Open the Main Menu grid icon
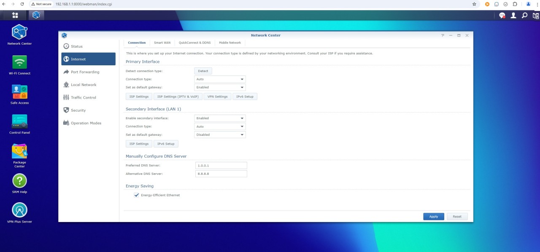The height and width of the screenshot is (252, 540). [15, 15]
